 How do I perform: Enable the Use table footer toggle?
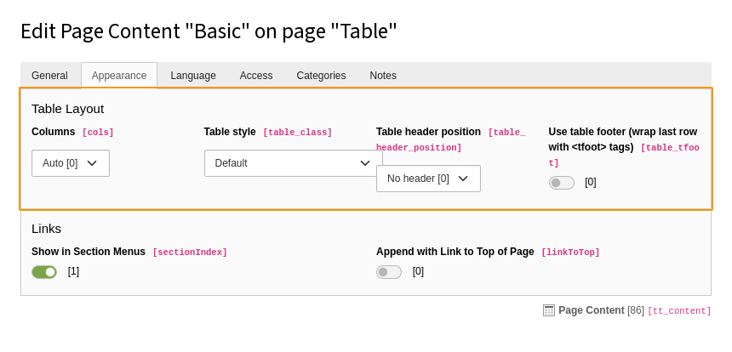click(x=562, y=183)
